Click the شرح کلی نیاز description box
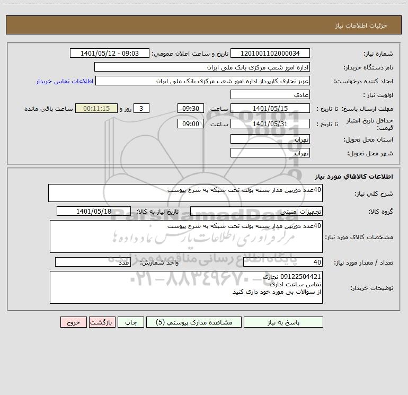This screenshot has height=395, width=408. click(x=185, y=193)
